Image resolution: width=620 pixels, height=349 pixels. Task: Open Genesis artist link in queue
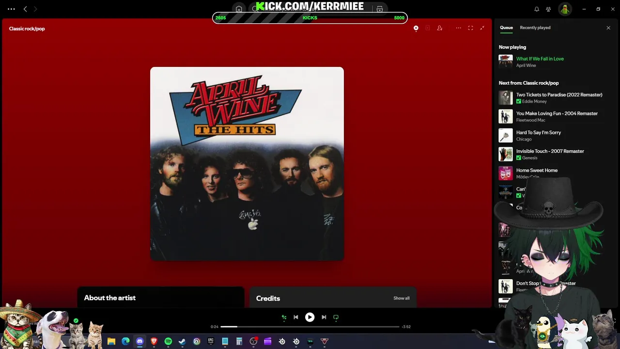coord(529,158)
